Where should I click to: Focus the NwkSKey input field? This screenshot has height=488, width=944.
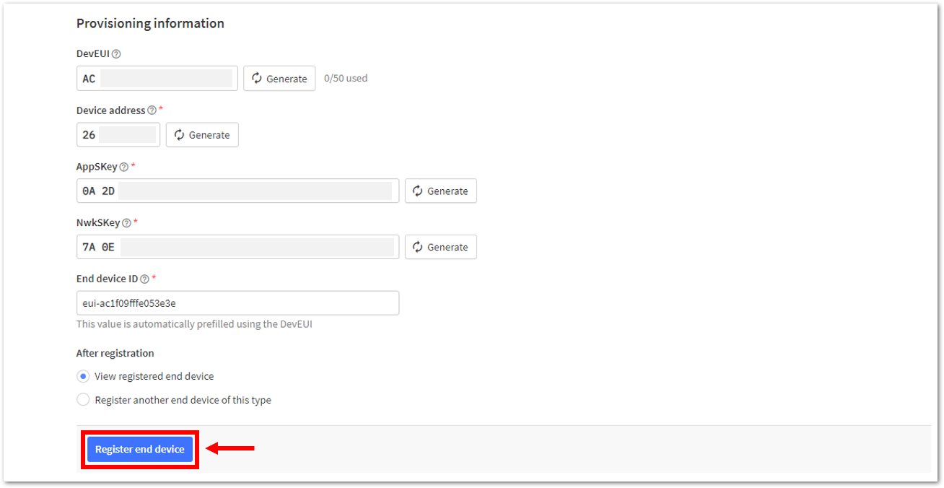[237, 247]
